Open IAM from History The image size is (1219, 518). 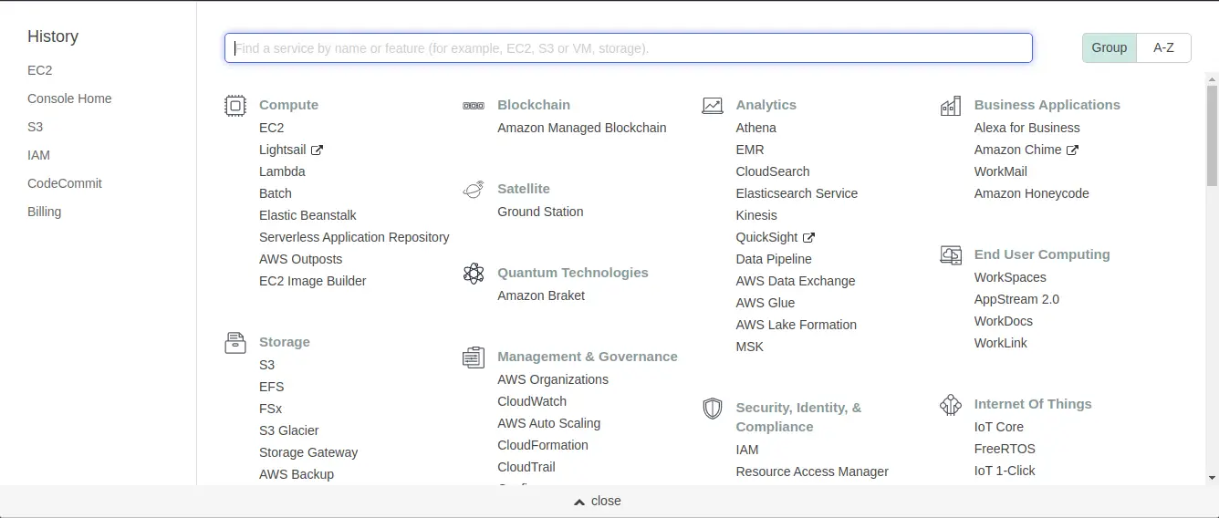38,155
